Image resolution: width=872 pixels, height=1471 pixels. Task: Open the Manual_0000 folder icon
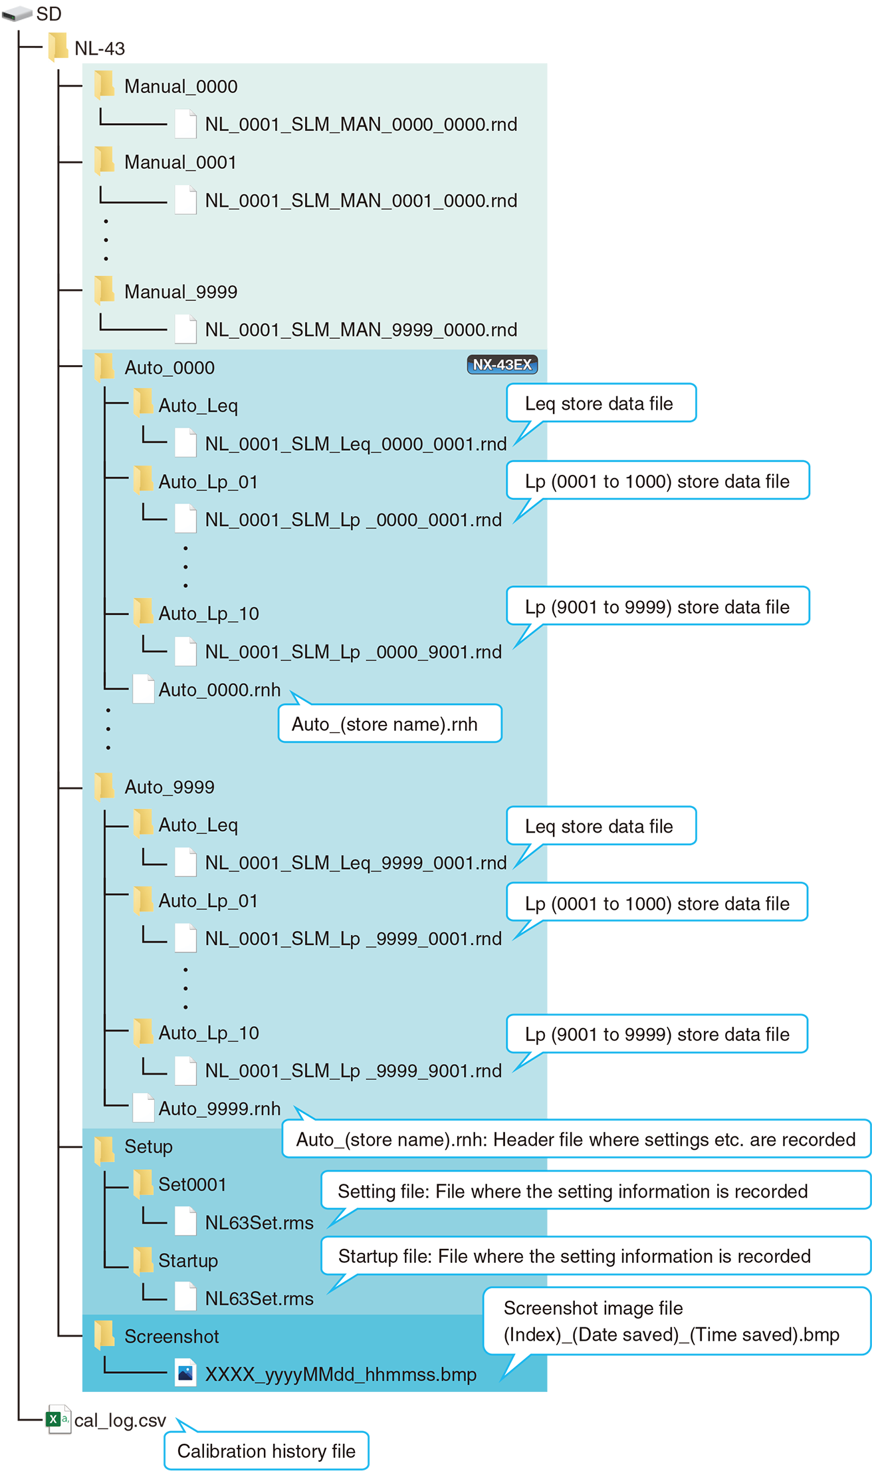pyautogui.click(x=104, y=85)
